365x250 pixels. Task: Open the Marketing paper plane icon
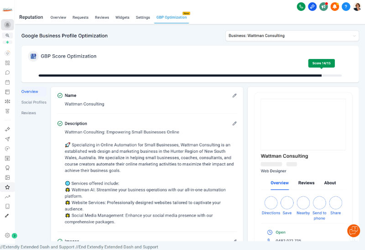point(7,139)
